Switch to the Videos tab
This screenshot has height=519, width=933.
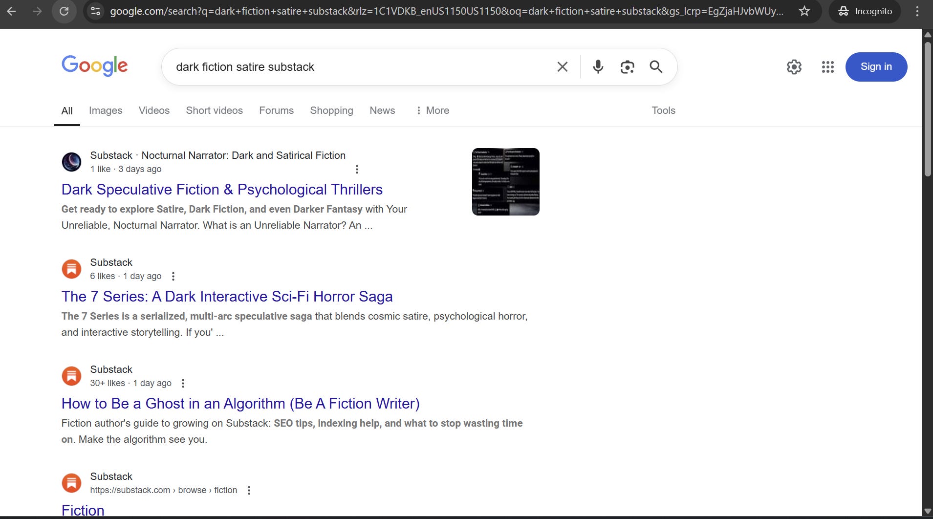tap(154, 110)
